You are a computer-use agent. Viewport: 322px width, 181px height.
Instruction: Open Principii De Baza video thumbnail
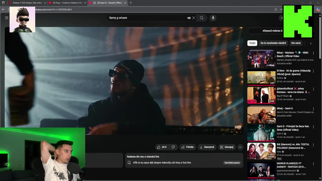(261, 133)
